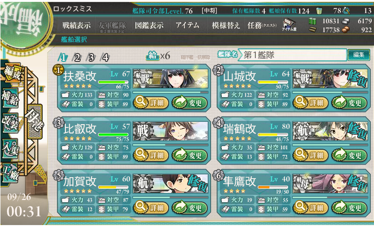Open the 入渠 (docking) sidebar icon
The image size is (374, 226).
click(x=10, y=148)
